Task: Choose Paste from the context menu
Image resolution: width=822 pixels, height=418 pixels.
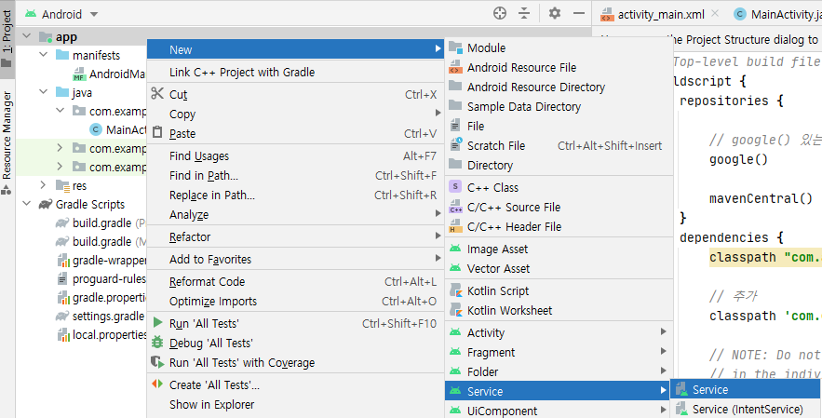Action: [296, 134]
